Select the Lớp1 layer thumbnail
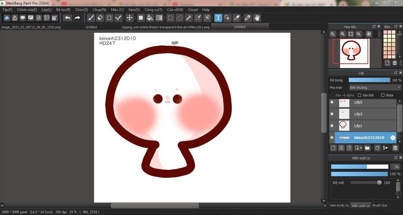The image size is (403, 215). point(344,126)
